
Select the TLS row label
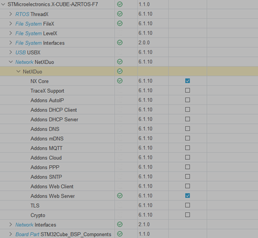tap(35, 206)
